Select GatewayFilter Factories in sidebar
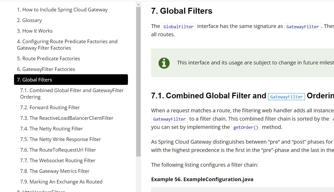 tap(46, 69)
